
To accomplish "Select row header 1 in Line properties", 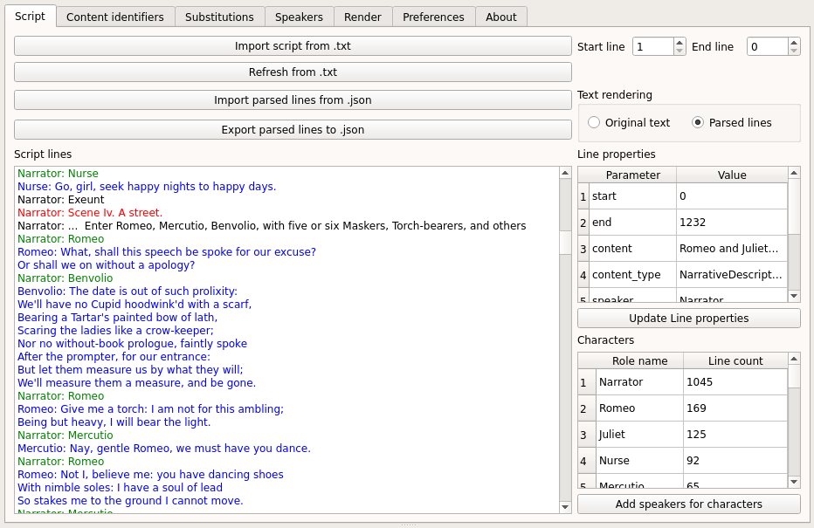I will tap(583, 196).
